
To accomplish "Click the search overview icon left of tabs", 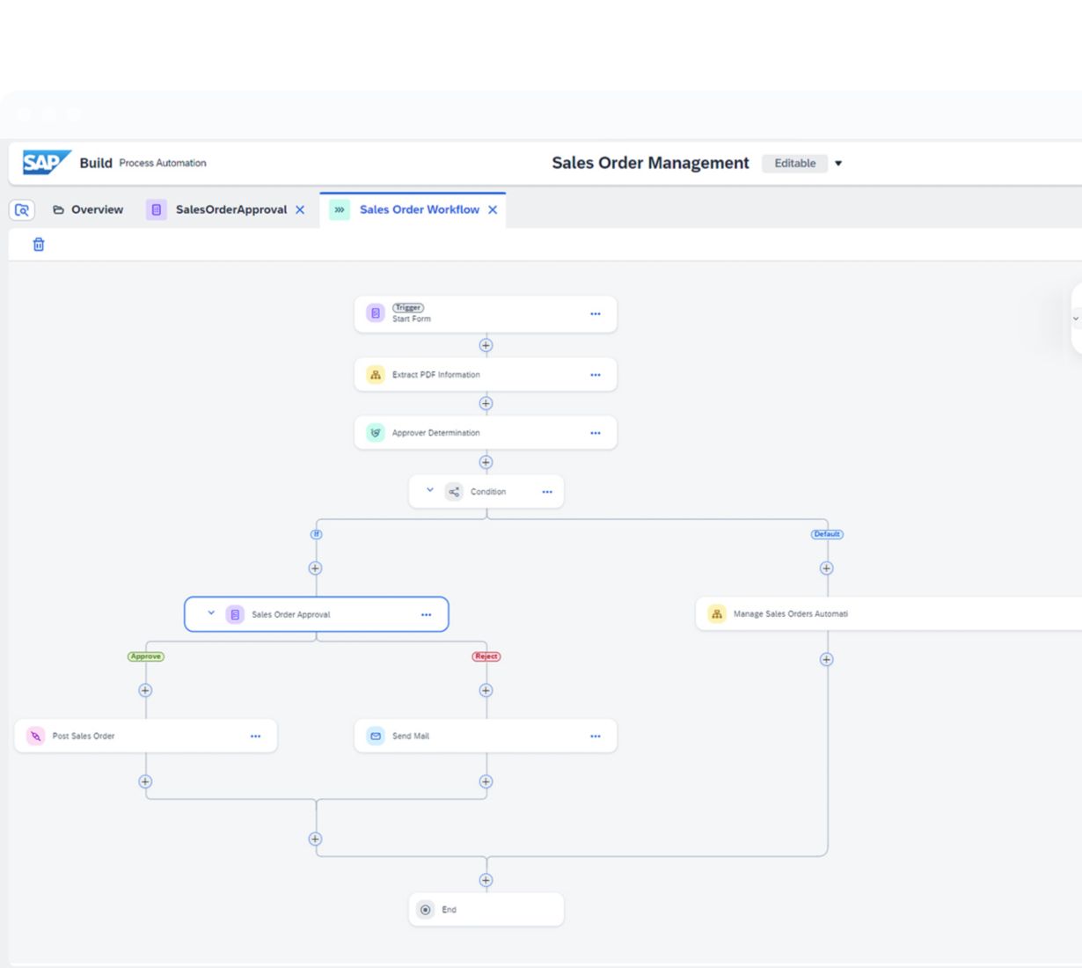I will tap(22, 210).
